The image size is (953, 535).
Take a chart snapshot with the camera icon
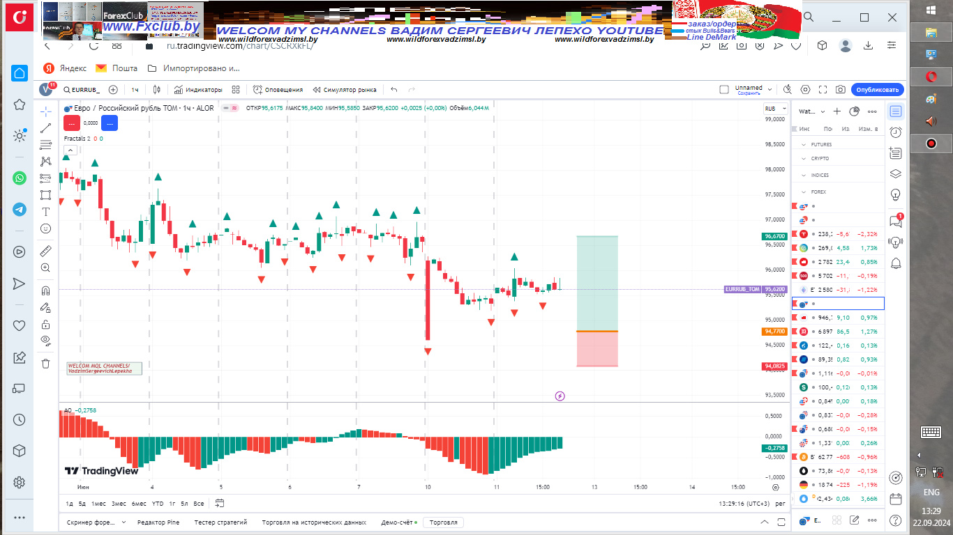point(841,90)
